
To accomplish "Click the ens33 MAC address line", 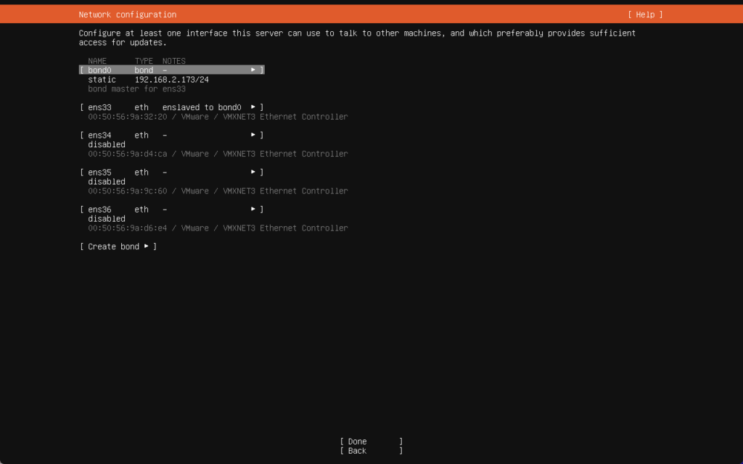I will [x=218, y=117].
